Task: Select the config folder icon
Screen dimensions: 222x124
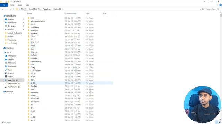Action: click(28, 68)
